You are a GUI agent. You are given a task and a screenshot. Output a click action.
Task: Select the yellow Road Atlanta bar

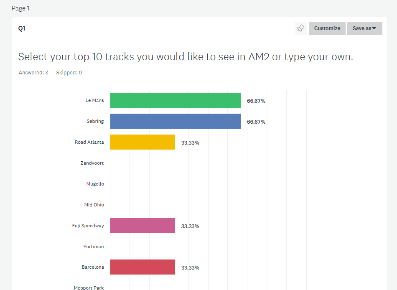(143, 142)
